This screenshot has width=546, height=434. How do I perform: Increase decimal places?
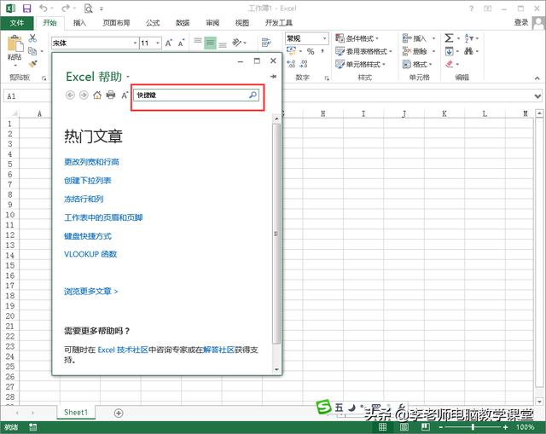(x=291, y=64)
